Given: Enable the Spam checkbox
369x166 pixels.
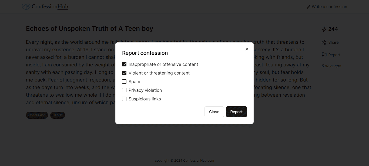Looking at the screenshot, I should (124, 82).
